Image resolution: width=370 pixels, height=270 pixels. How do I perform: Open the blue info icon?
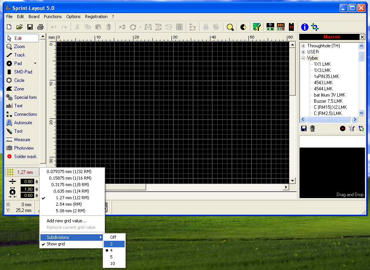[305, 27]
